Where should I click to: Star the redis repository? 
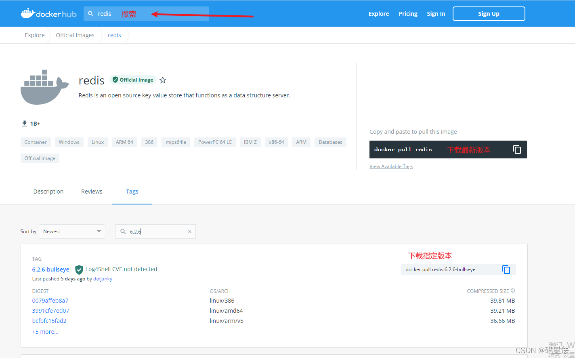pyautogui.click(x=163, y=80)
